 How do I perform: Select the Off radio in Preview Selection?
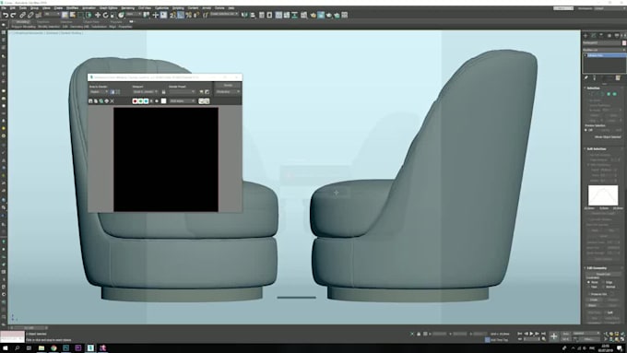click(586, 130)
